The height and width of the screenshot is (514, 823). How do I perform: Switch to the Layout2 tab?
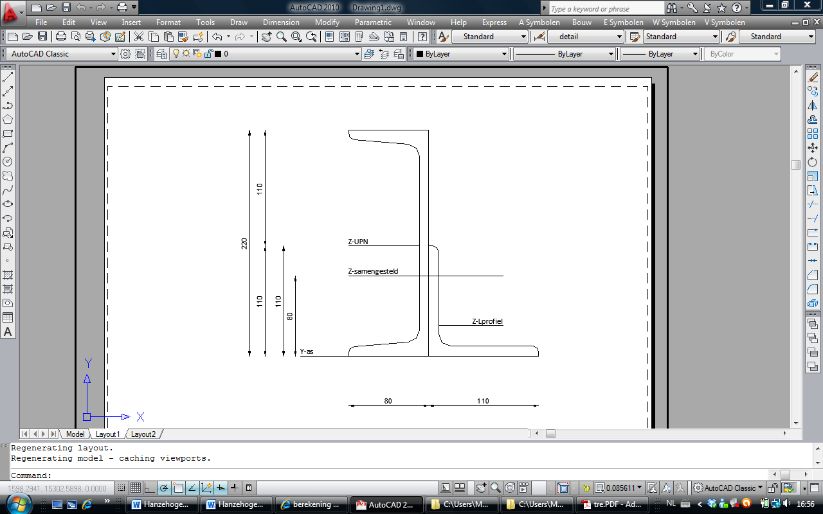pos(143,434)
